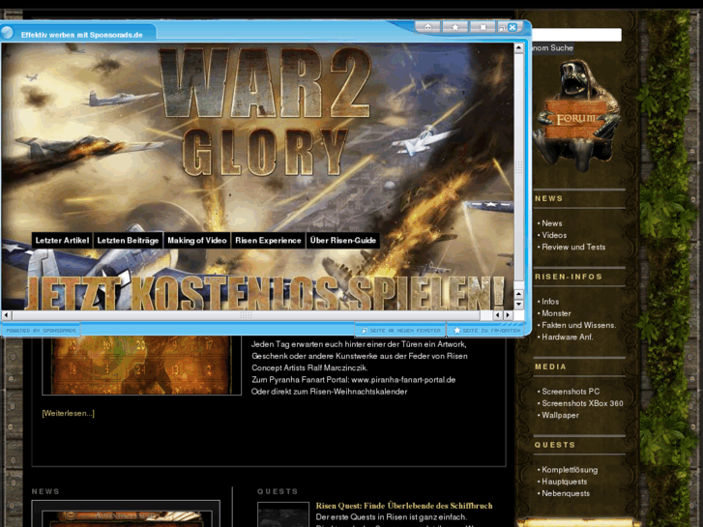Screen dimensions: 703x527
Task: Select the 'Letzter Artikel' tab
Action: [62, 241]
